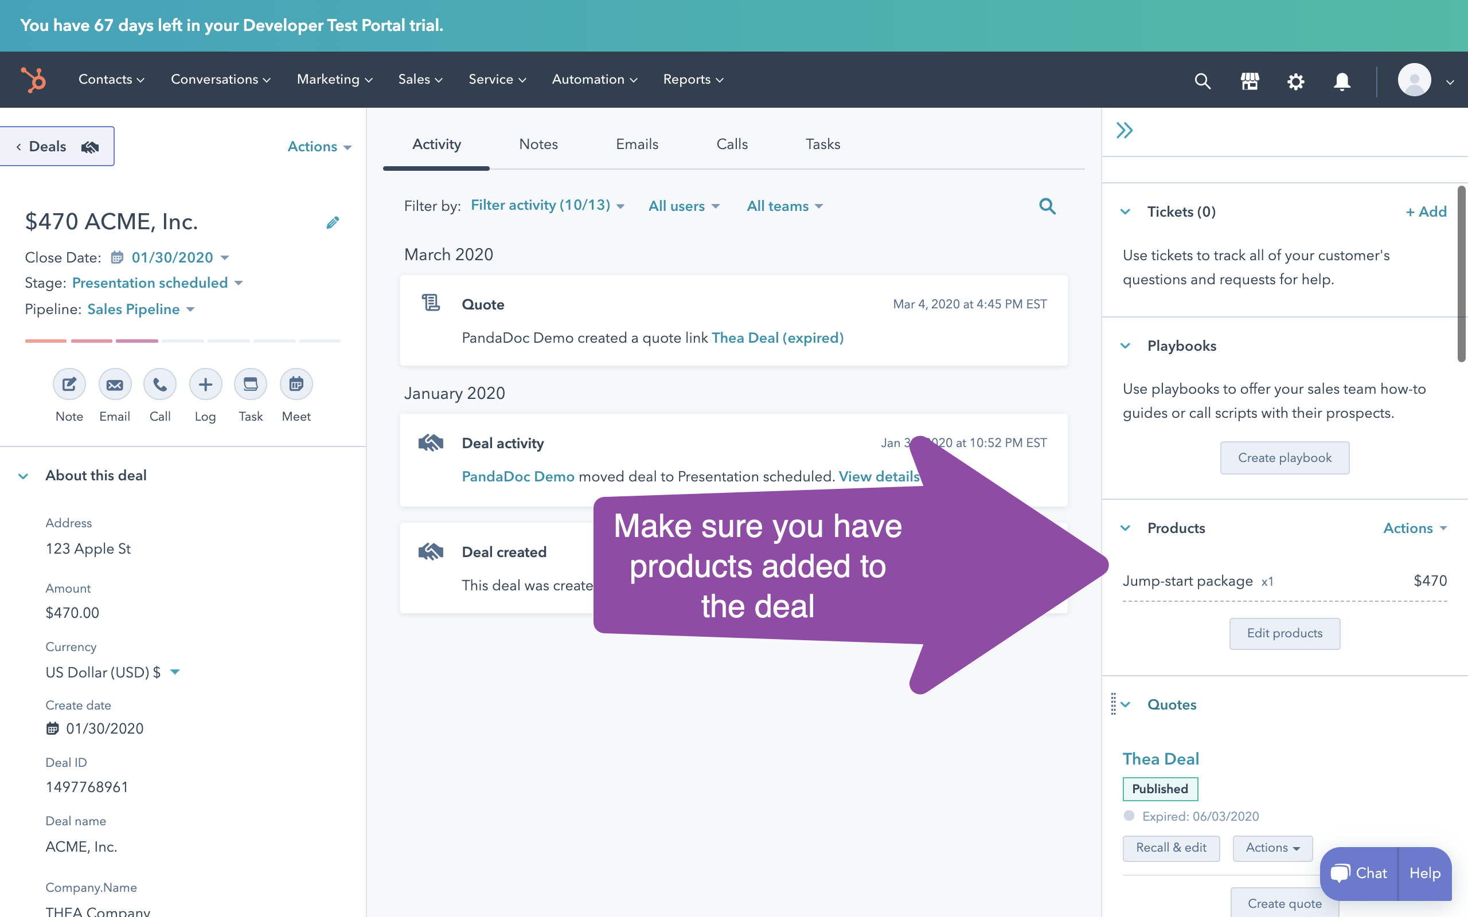The width and height of the screenshot is (1468, 917).
Task: Open the Conversations menu
Action: [220, 80]
